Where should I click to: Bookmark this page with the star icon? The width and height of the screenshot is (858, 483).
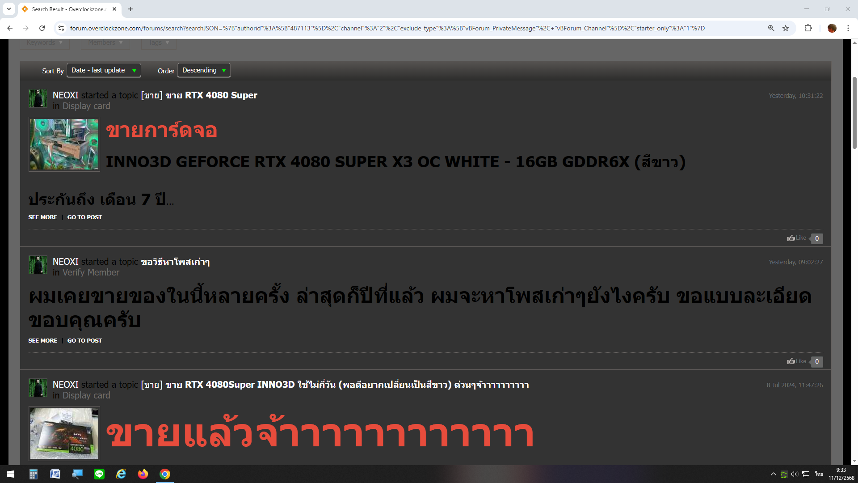pyautogui.click(x=786, y=28)
